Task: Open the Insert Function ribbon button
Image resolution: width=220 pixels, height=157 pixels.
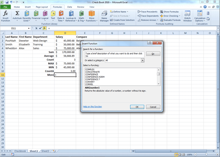Action: [x=5, y=16]
